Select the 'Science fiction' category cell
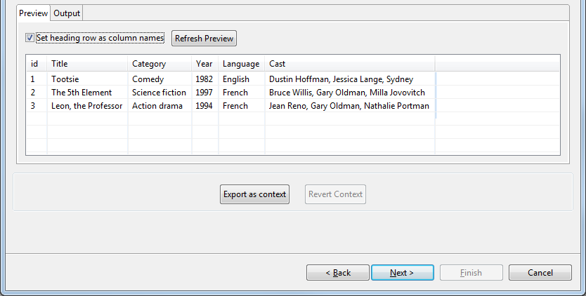The height and width of the screenshot is (296, 586). pyautogui.click(x=159, y=93)
